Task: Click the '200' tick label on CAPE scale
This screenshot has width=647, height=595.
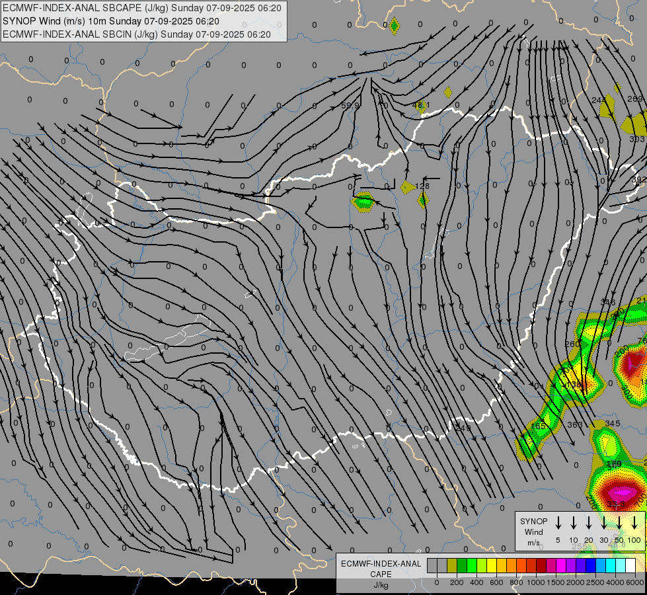Action: pyautogui.click(x=457, y=582)
